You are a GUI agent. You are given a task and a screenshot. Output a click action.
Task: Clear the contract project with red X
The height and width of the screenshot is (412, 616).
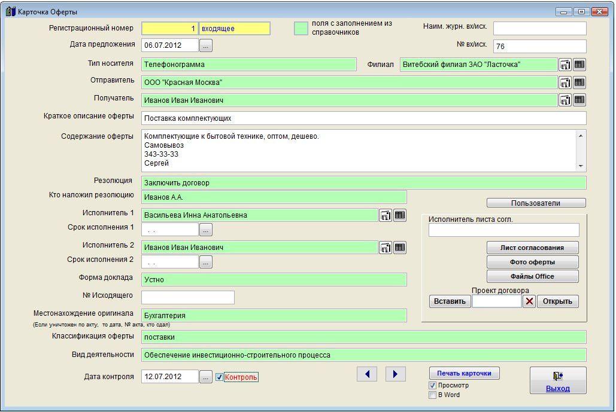(529, 301)
